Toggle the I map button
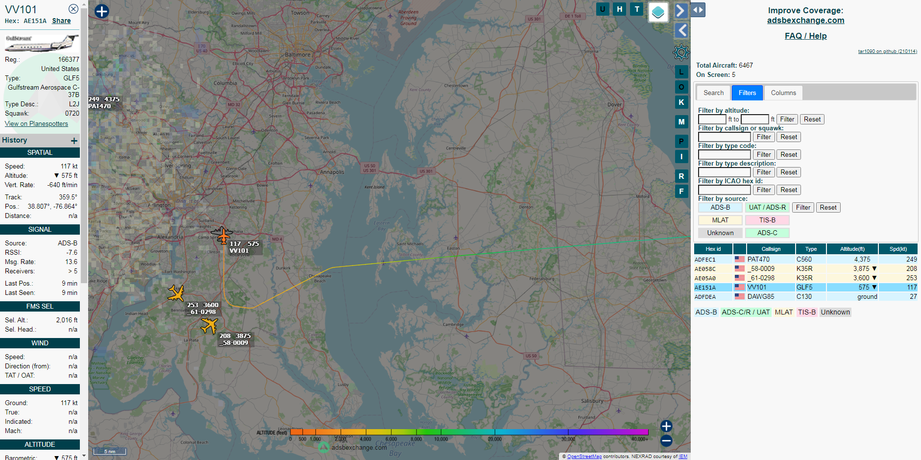The image size is (921, 460). click(x=681, y=157)
